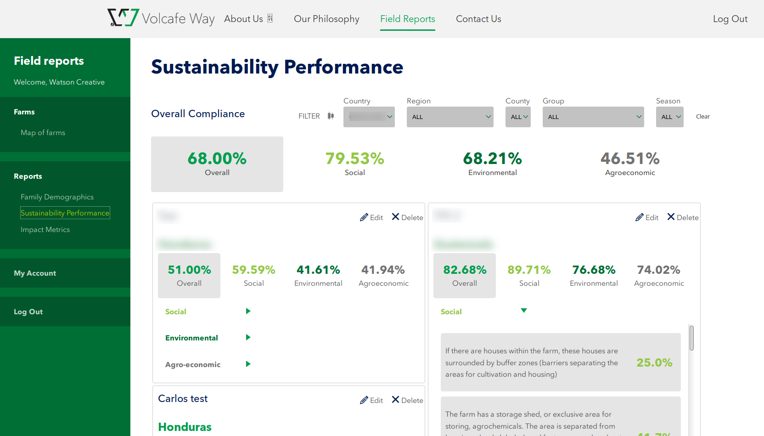
Task: Expand the Agro-economic section arrow
Action: point(248,364)
